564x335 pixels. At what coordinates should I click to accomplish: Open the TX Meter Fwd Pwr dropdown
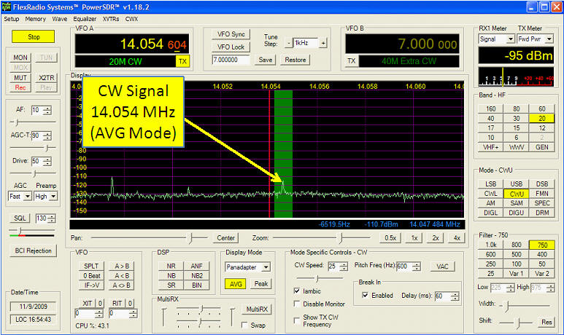[549, 39]
